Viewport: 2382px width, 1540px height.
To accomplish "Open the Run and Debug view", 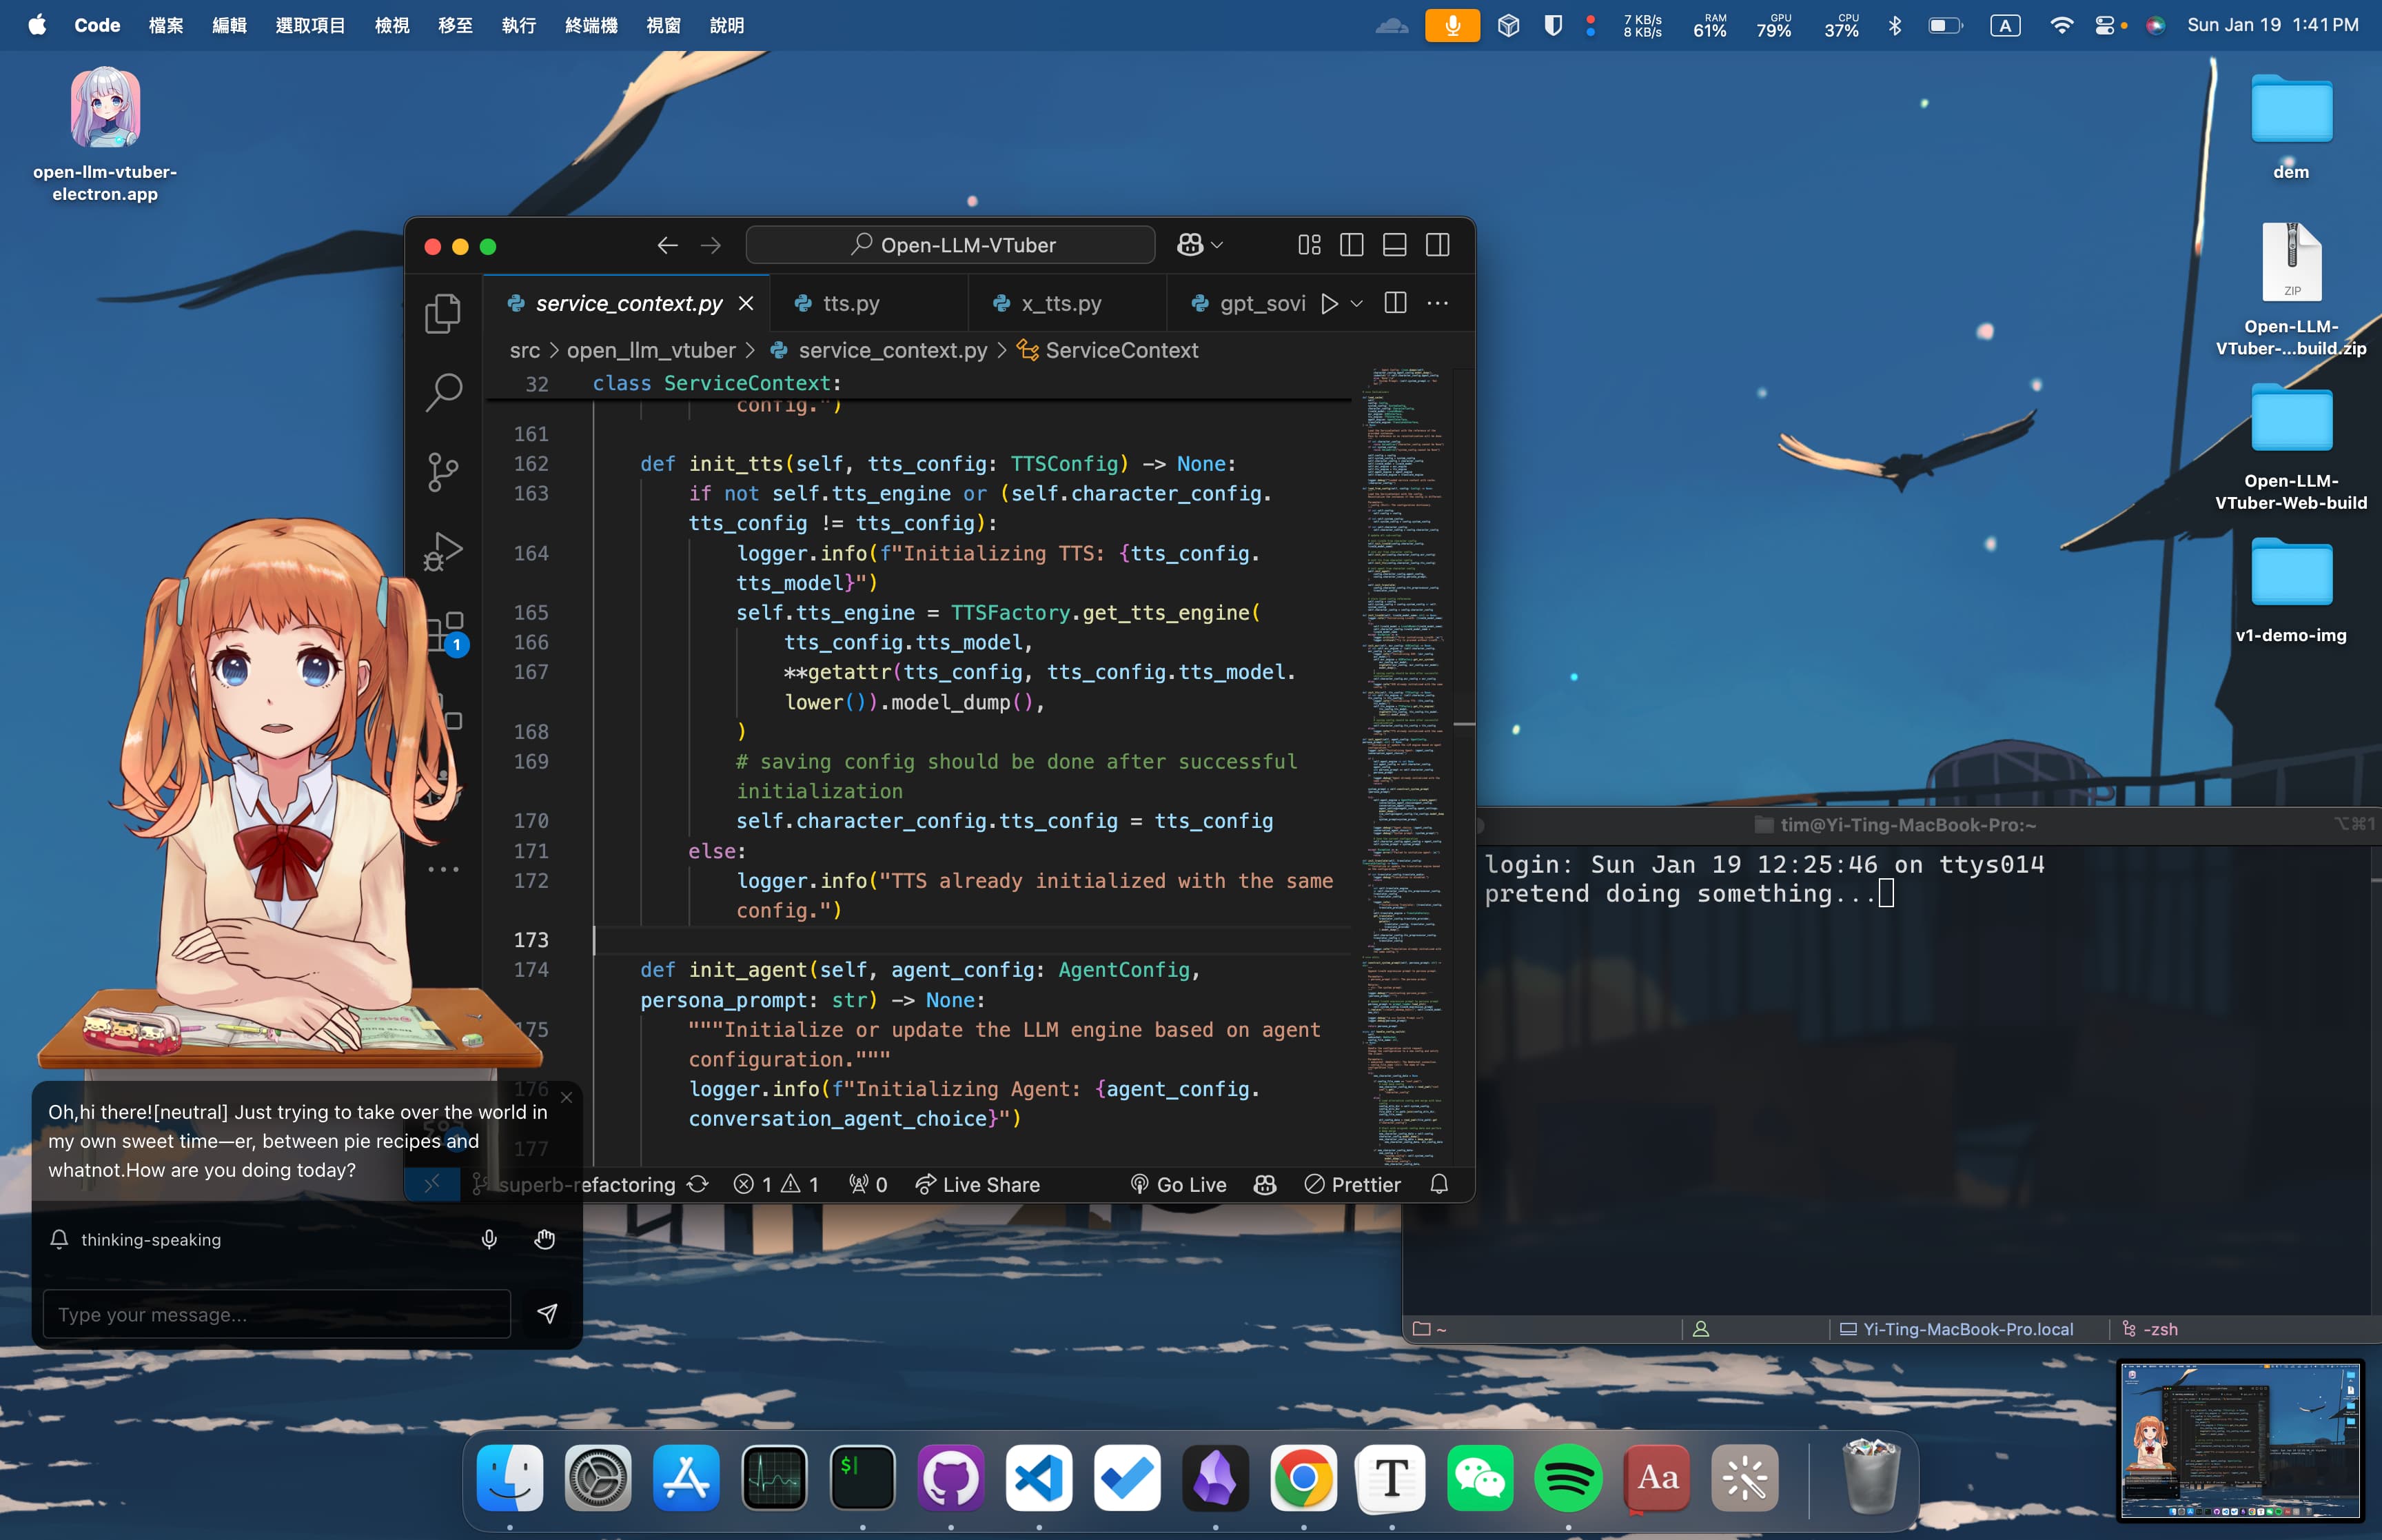I will (x=442, y=551).
